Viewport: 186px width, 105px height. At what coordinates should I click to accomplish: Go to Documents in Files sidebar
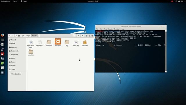17,51
